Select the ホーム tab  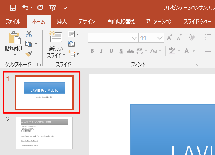(x=39, y=22)
